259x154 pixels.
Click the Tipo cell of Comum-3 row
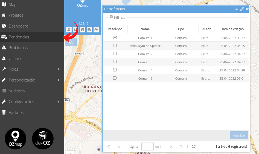point(181,62)
